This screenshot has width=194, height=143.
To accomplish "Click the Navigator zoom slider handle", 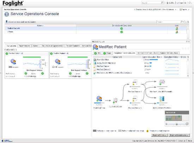I will (177, 124).
